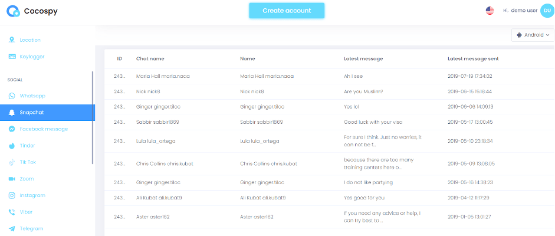Screen dimensions: 555x236
Task: Open the Instagram section label
Action: tap(32, 195)
